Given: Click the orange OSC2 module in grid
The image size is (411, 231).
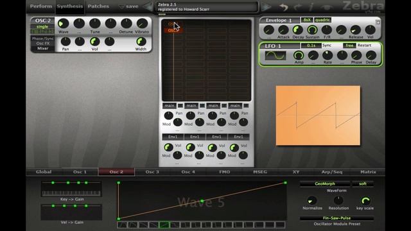Looking at the screenshot, I should pyautogui.click(x=173, y=31).
